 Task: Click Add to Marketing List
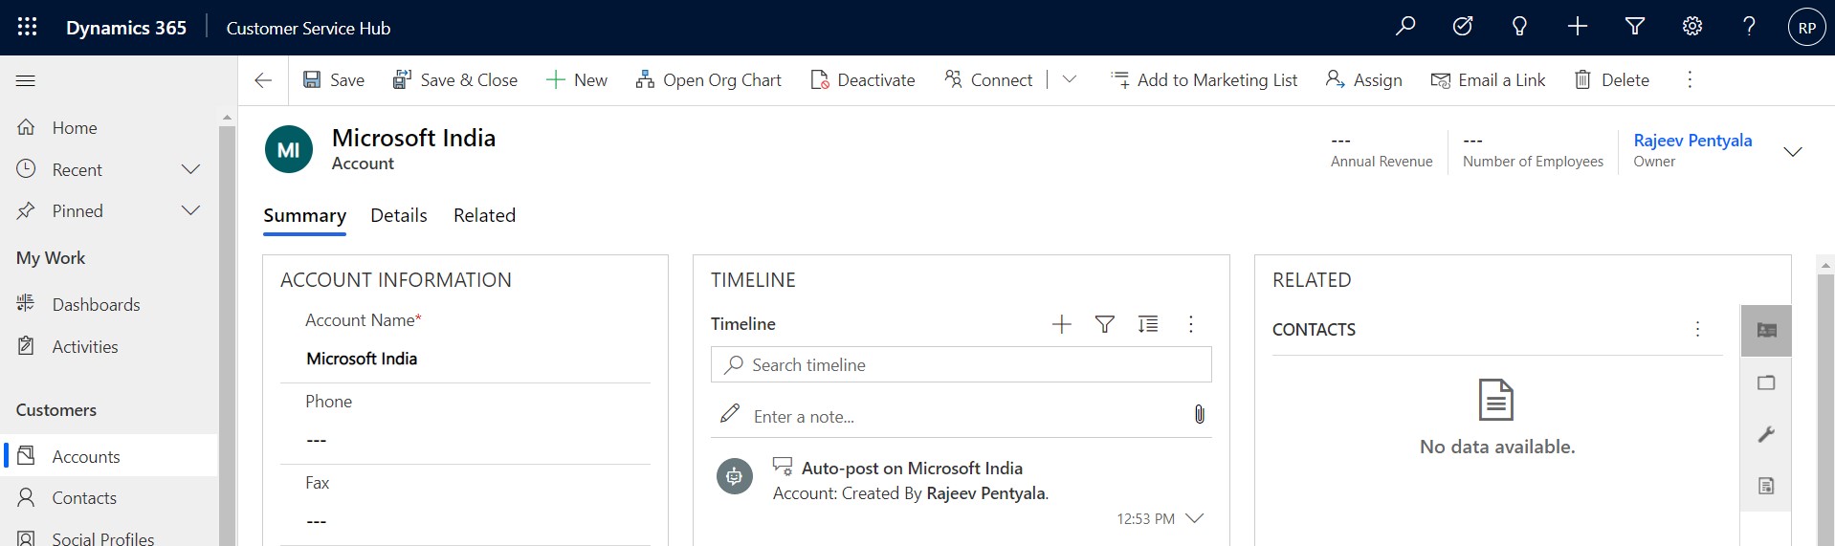click(x=1204, y=80)
